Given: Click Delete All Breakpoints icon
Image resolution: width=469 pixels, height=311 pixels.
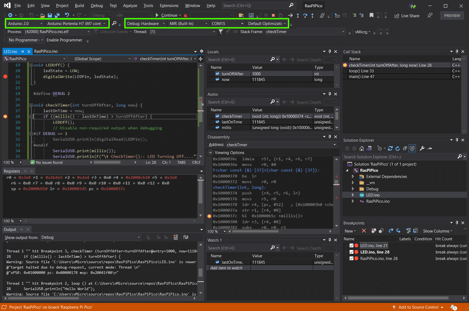Looking at the screenshot, I should (374, 231).
